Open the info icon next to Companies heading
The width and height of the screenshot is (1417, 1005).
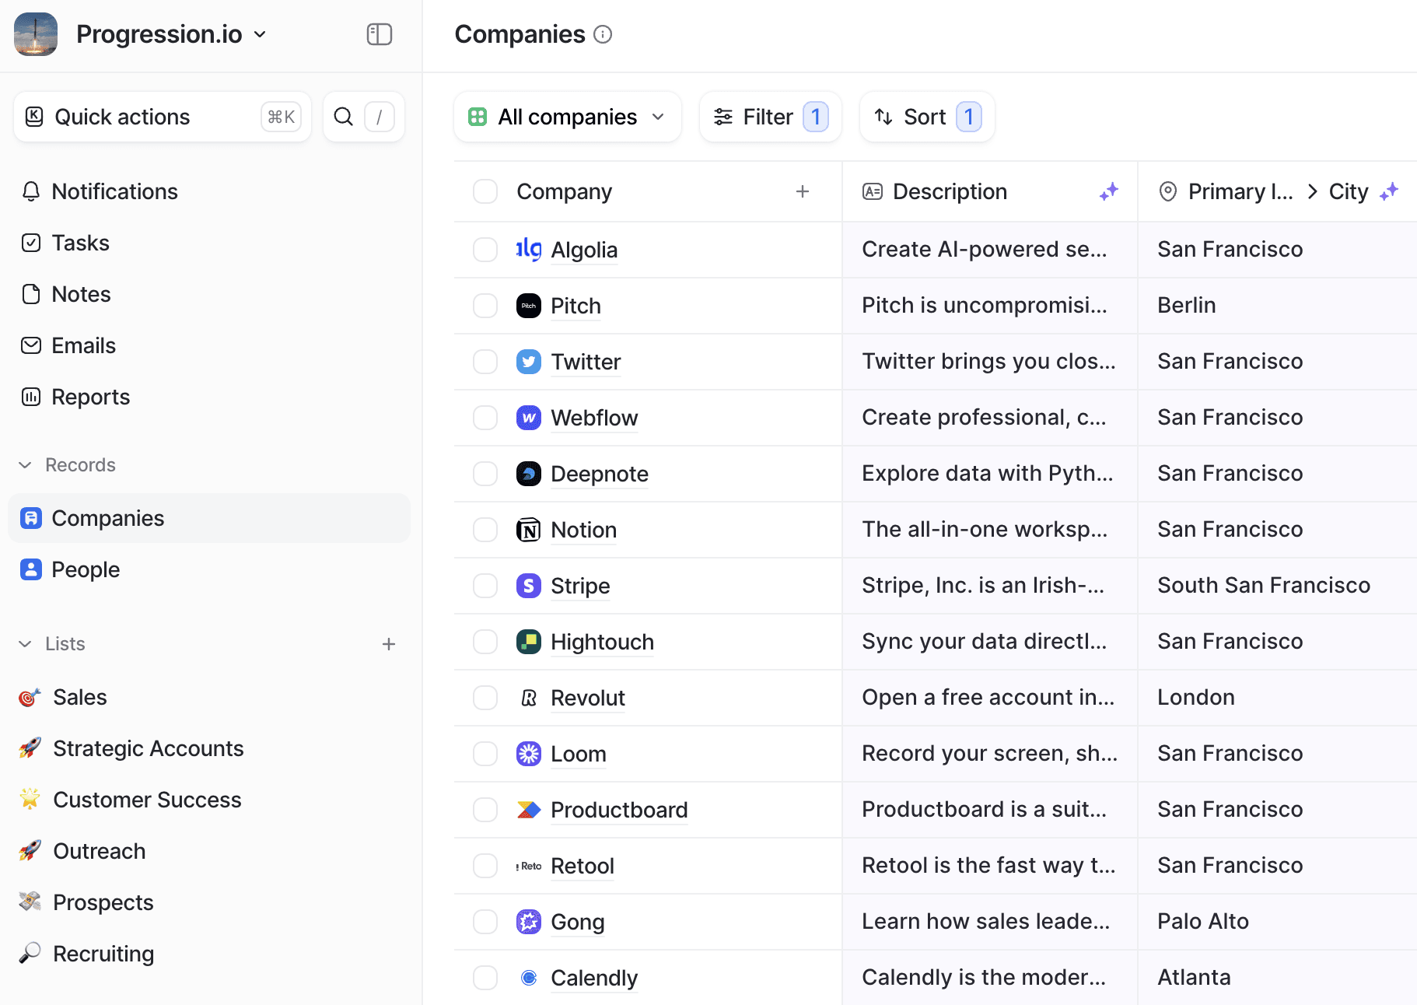603,34
